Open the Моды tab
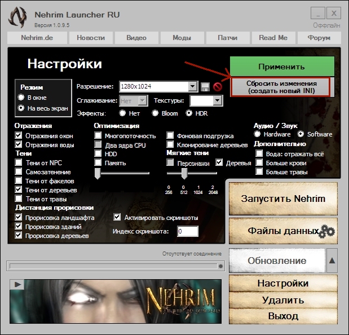Image resolution: width=349 pixels, height=335 pixels. coord(182,38)
